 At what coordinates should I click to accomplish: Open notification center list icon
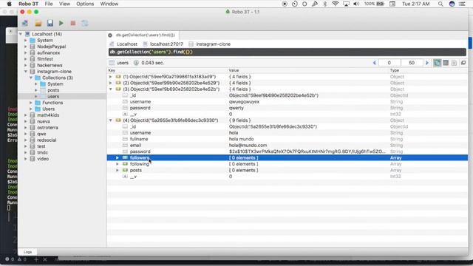click(x=462, y=4)
